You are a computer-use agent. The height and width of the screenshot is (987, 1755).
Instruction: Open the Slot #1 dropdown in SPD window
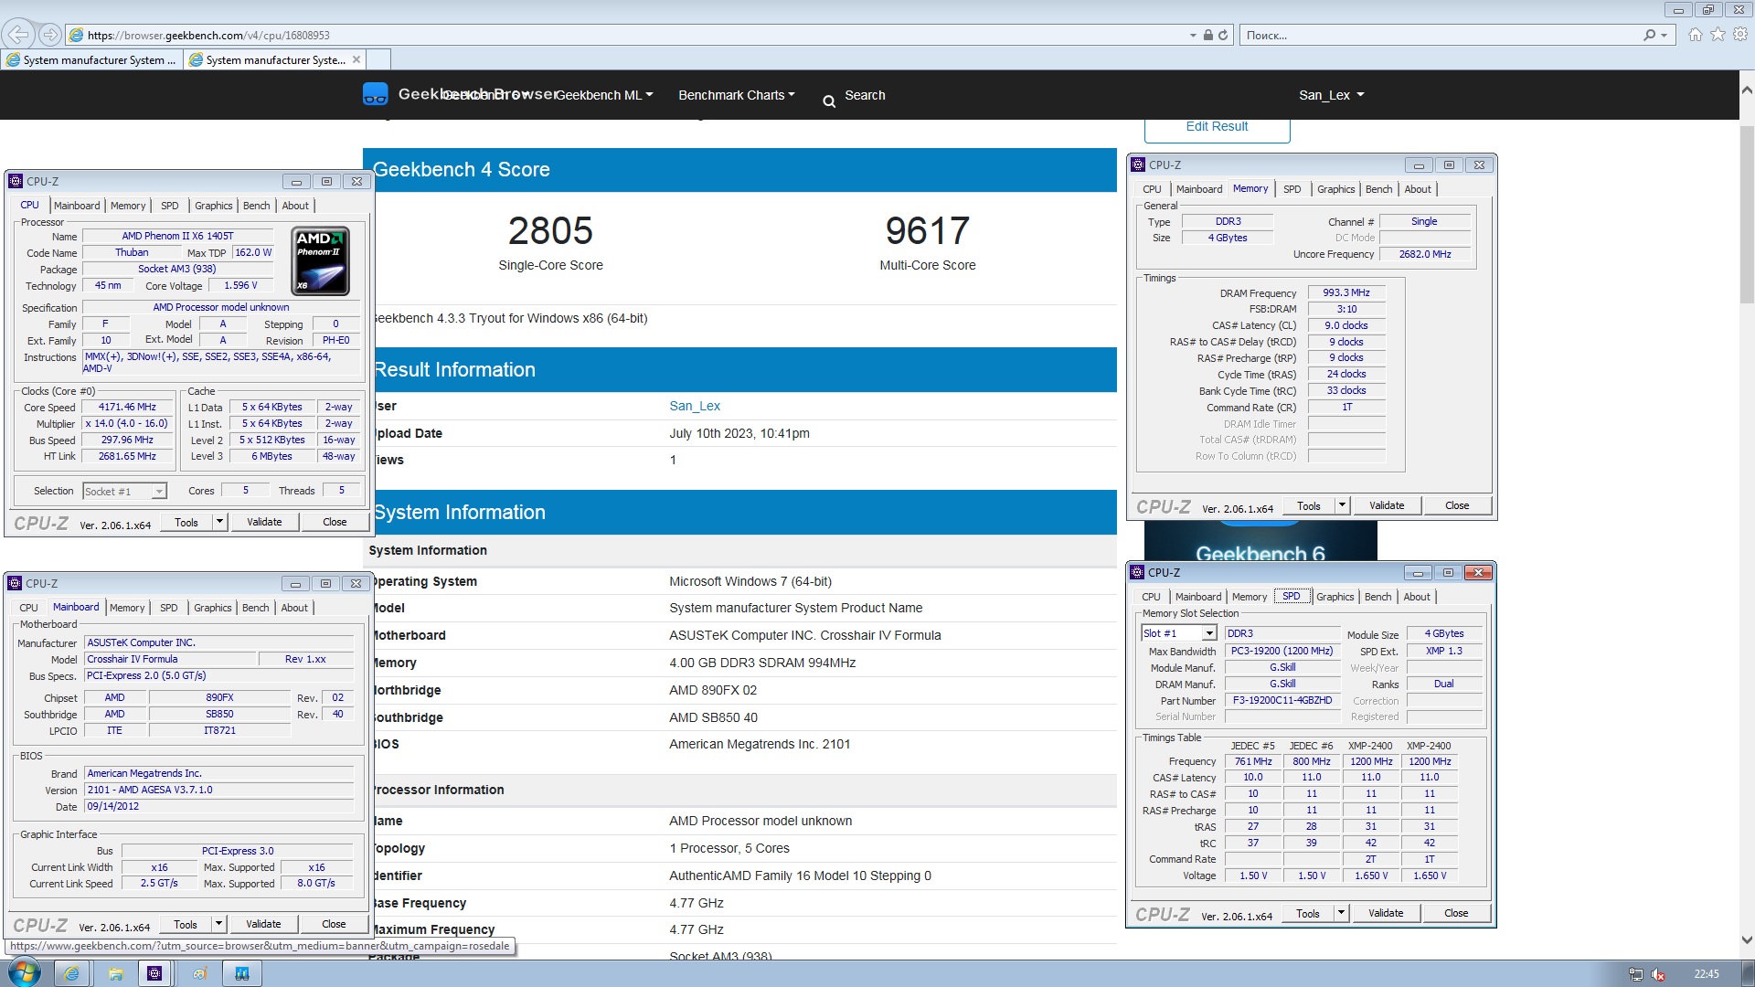click(1208, 633)
